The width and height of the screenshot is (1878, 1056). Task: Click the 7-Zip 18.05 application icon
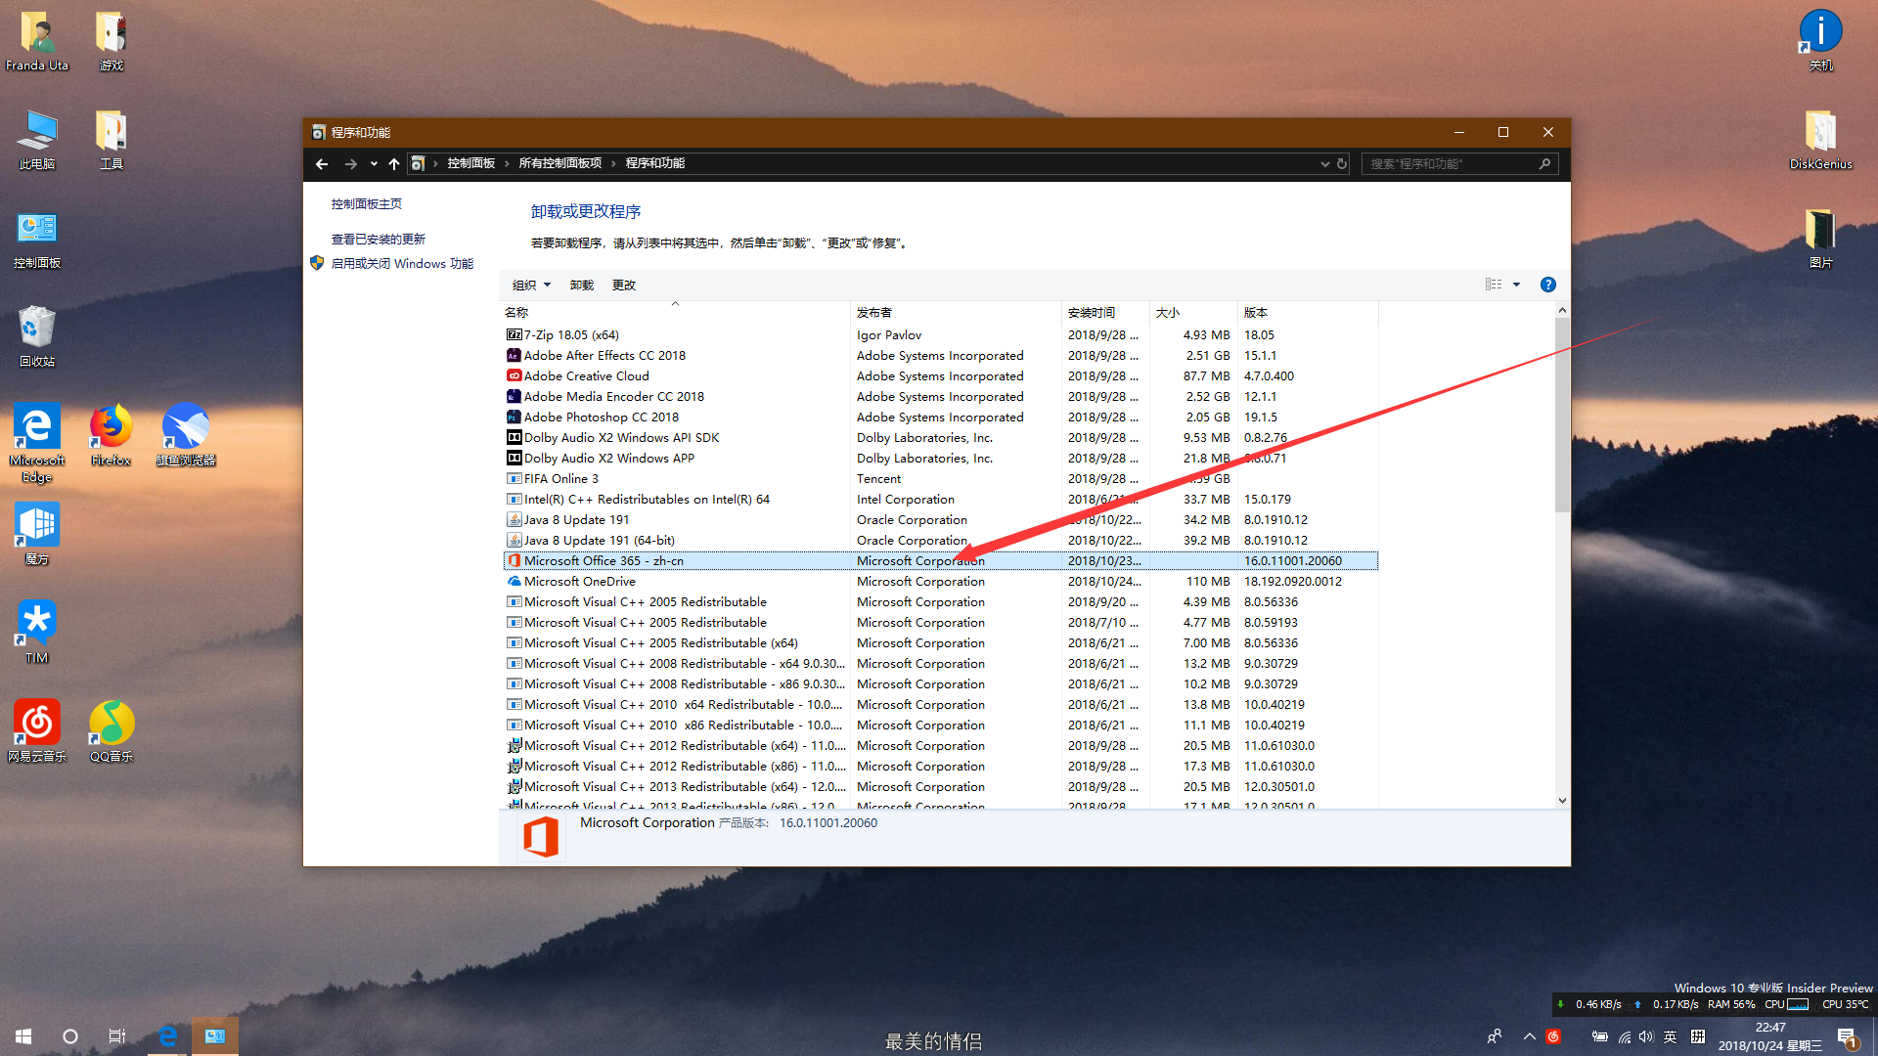(513, 334)
